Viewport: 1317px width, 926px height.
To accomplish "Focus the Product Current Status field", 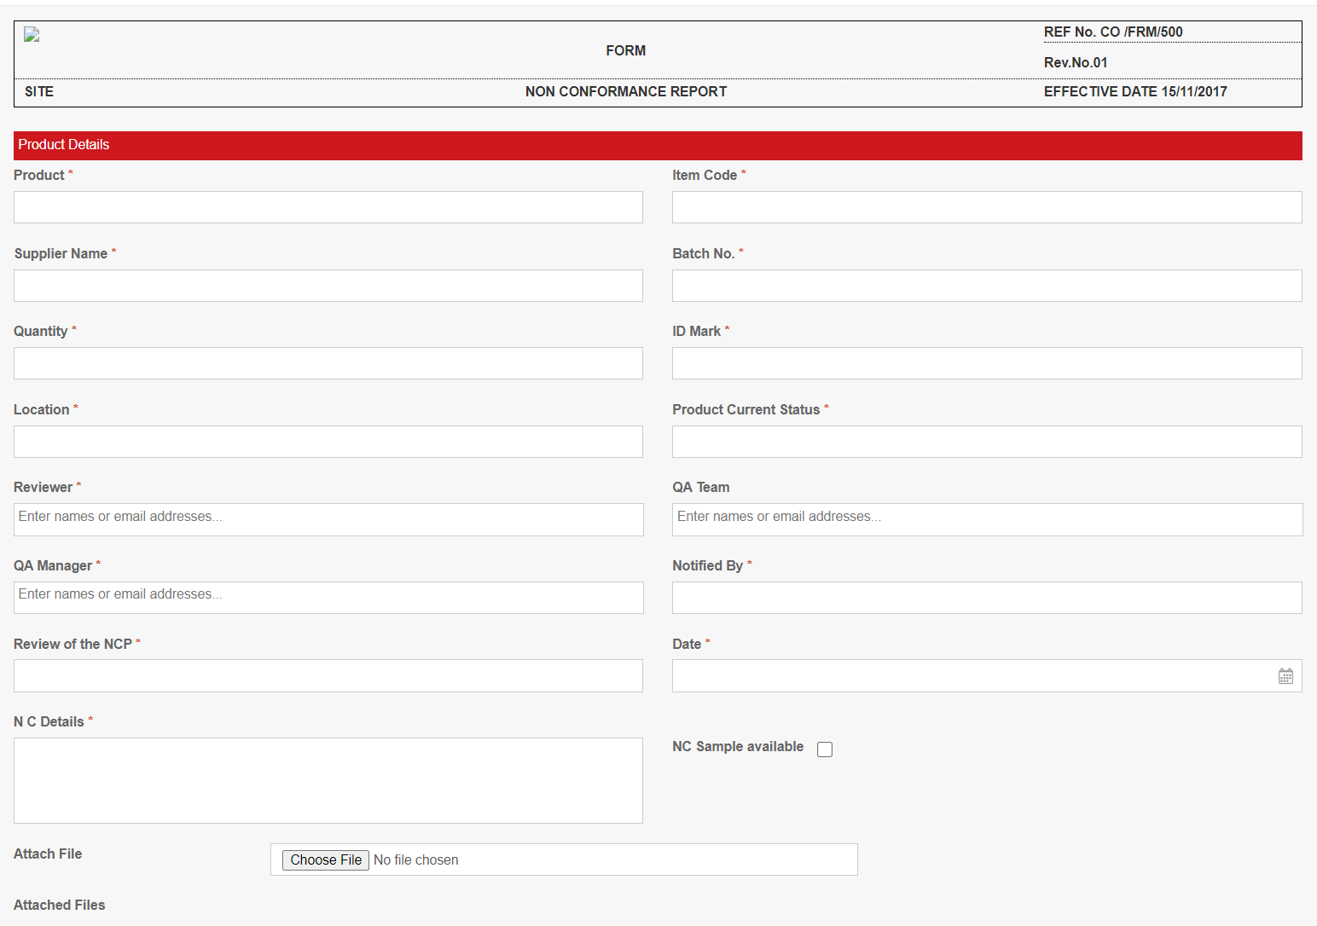I will [x=986, y=442].
